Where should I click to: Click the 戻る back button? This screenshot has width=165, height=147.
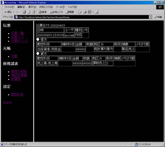[x=8, y=12]
